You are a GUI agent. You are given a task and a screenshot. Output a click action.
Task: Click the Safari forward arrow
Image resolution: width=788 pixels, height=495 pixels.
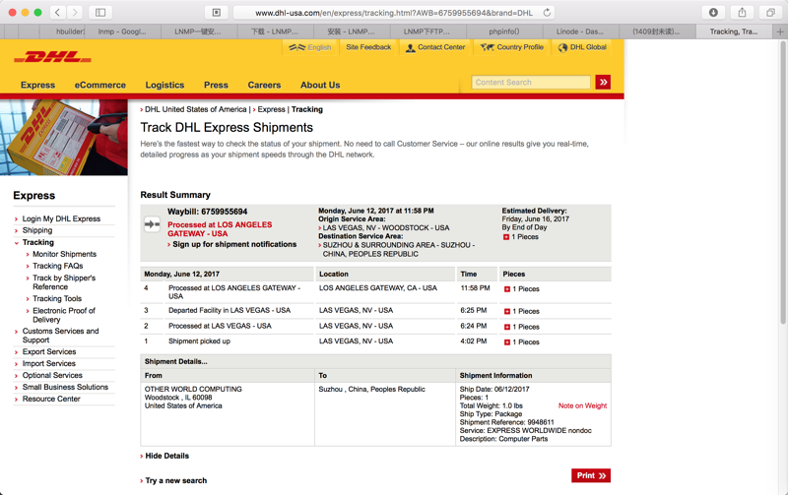pyautogui.click(x=75, y=13)
